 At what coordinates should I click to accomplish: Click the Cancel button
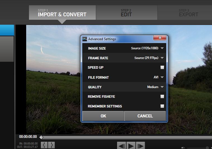[145, 116]
